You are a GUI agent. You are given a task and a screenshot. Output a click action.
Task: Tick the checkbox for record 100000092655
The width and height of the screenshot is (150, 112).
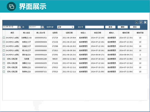4,63
